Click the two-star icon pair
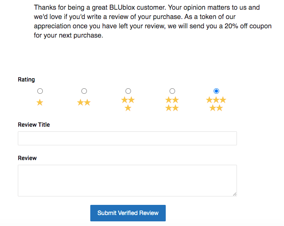The width and height of the screenshot is (284, 226). pos(84,103)
